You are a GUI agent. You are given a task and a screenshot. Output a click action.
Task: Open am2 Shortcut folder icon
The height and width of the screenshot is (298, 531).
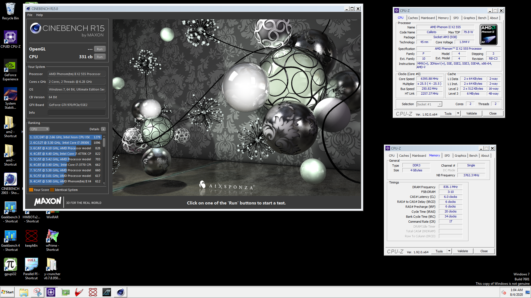coord(10,127)
